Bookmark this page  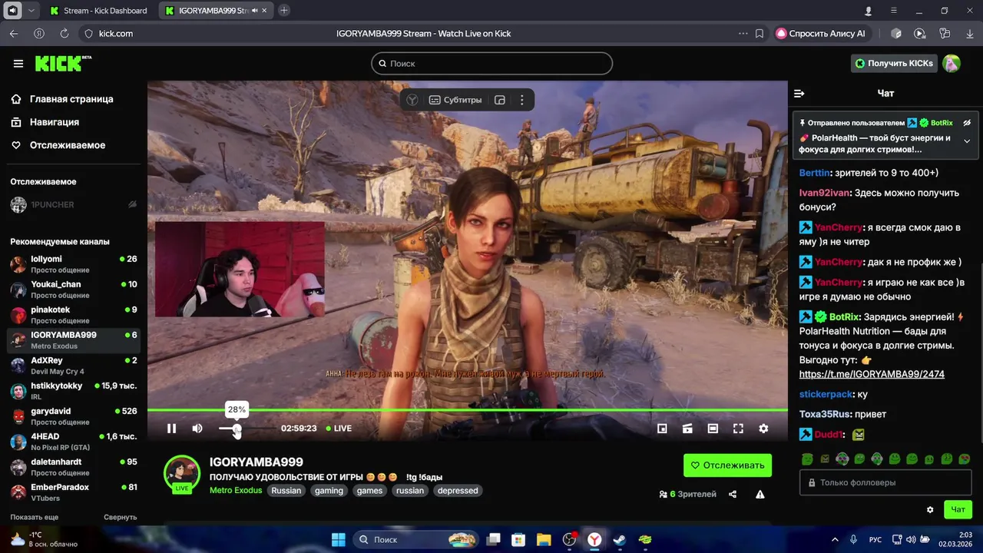pos(760,34)
